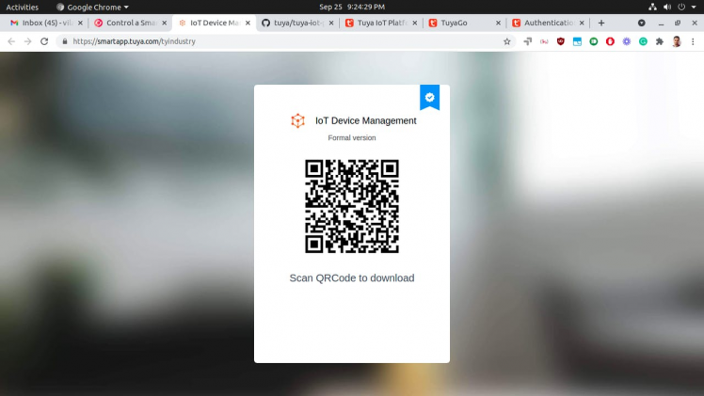Close the tuya/tuya-iot GitHub tab
Image resolution: width=704 pixels, height=396 pixels.
click(x=331, y=23)
